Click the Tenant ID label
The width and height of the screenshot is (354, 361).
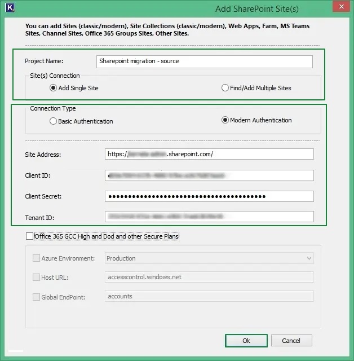39,218
